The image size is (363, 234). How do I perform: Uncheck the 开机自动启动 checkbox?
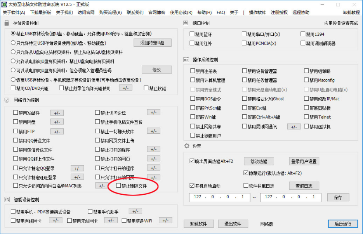192,185
